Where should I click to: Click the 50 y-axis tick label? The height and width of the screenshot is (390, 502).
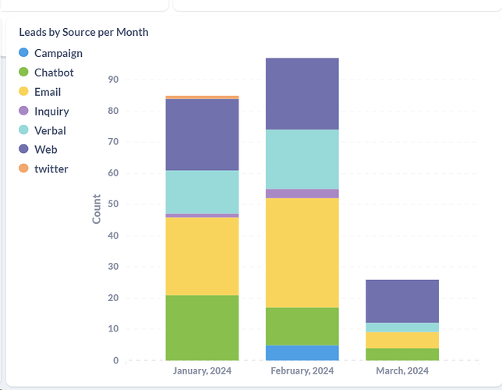[113, 204]
